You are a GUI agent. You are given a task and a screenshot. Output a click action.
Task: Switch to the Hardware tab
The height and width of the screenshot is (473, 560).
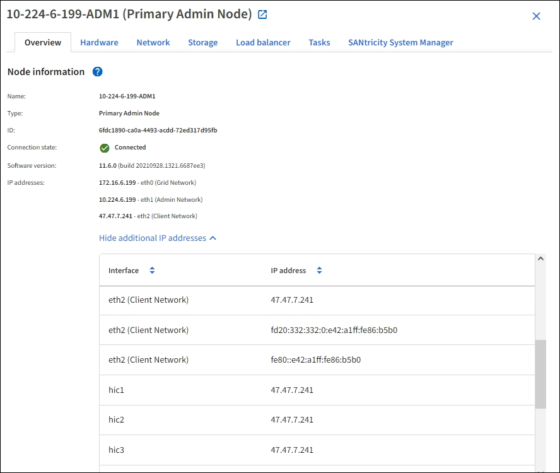click(x=99, y=43)
